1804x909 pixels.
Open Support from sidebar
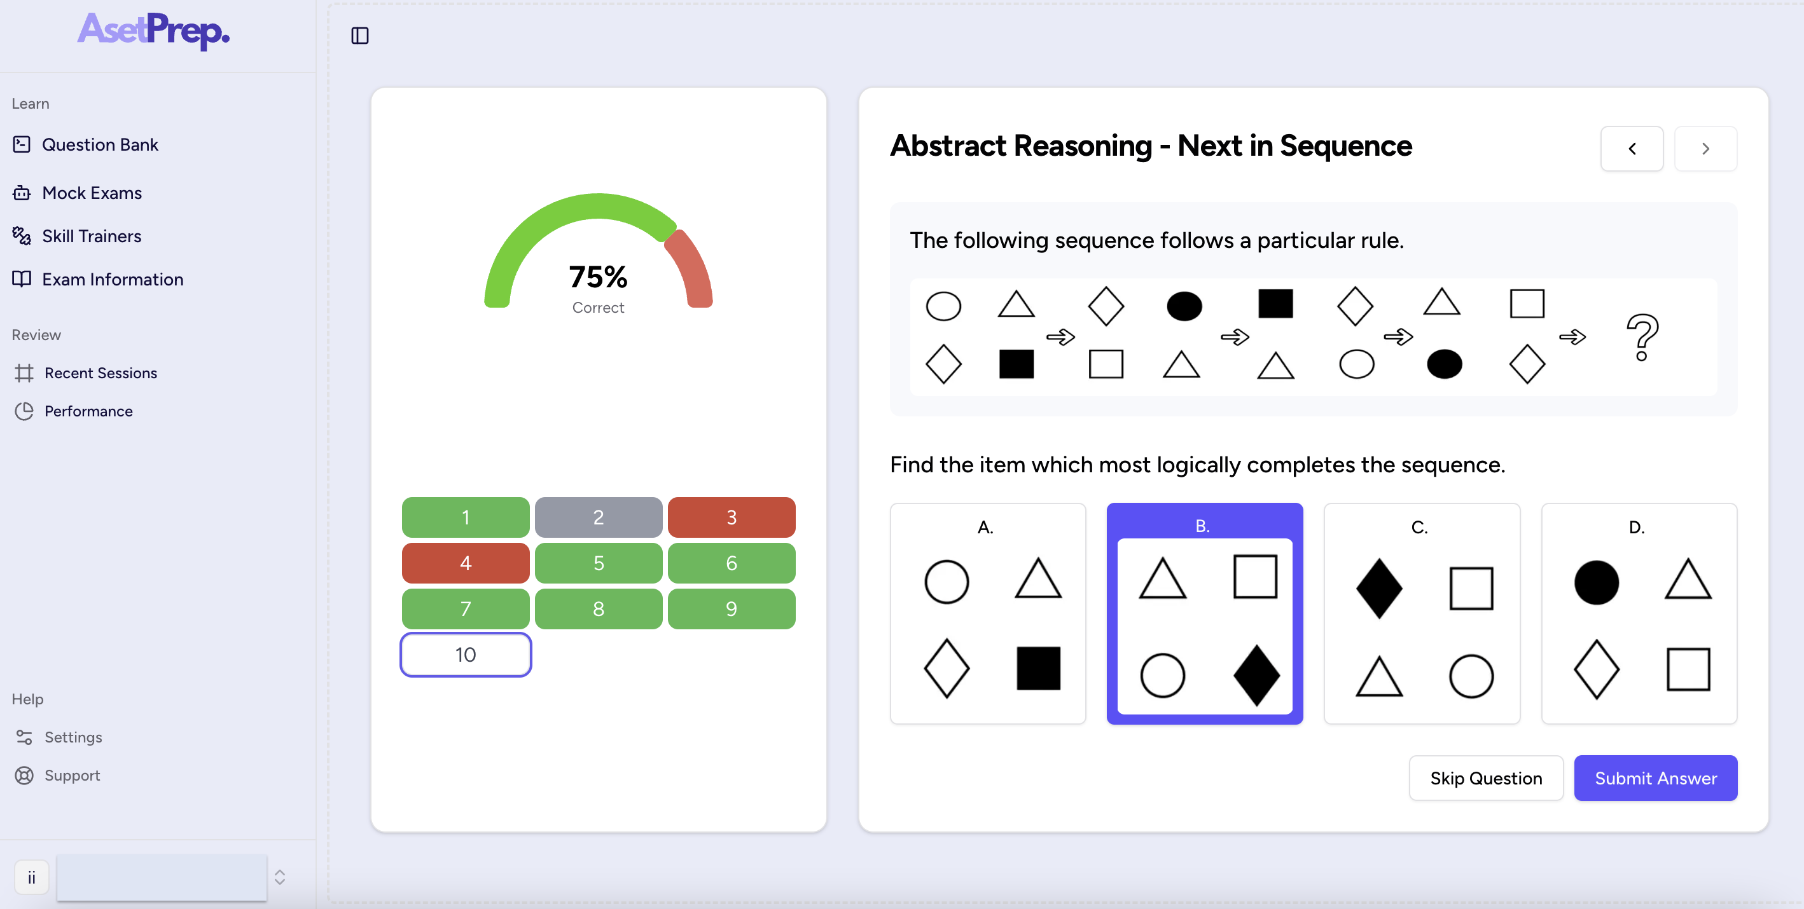point(72,774)
